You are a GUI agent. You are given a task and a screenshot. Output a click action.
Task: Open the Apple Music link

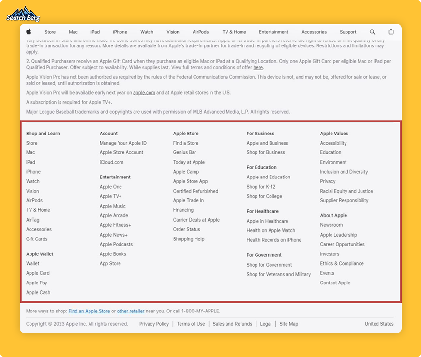click(x=112, y=206)
